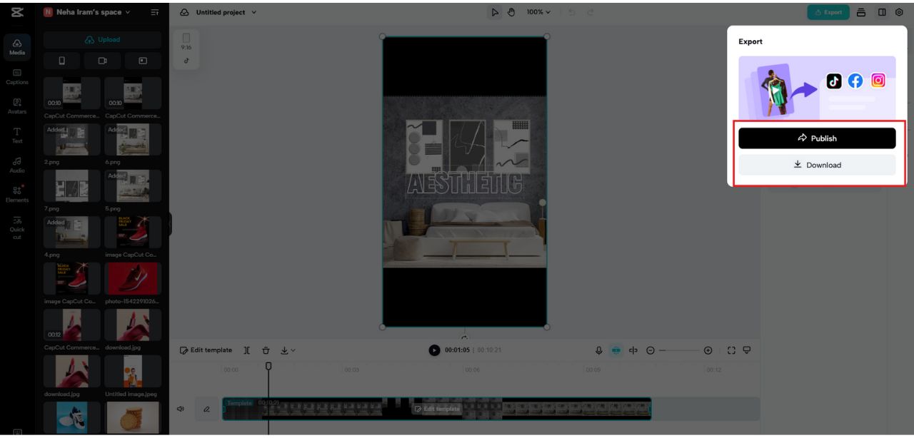Click the undo arrow
The image size is (914, 438).
tap(572, 12)
